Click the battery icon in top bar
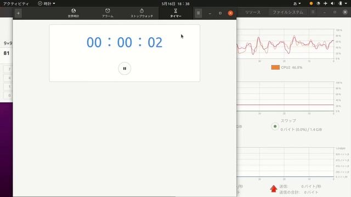 coord(341,4)
